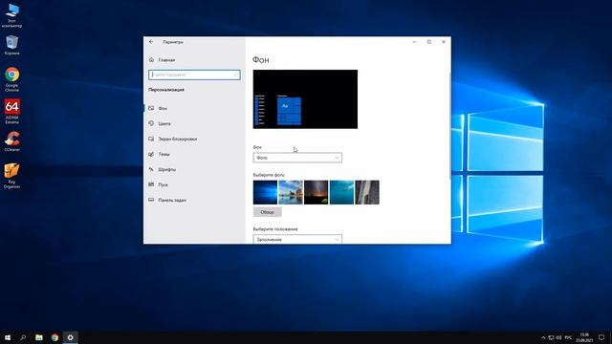Expand the Фон background type dropdown
The image size is (612, 344).
tap(297, 158)
